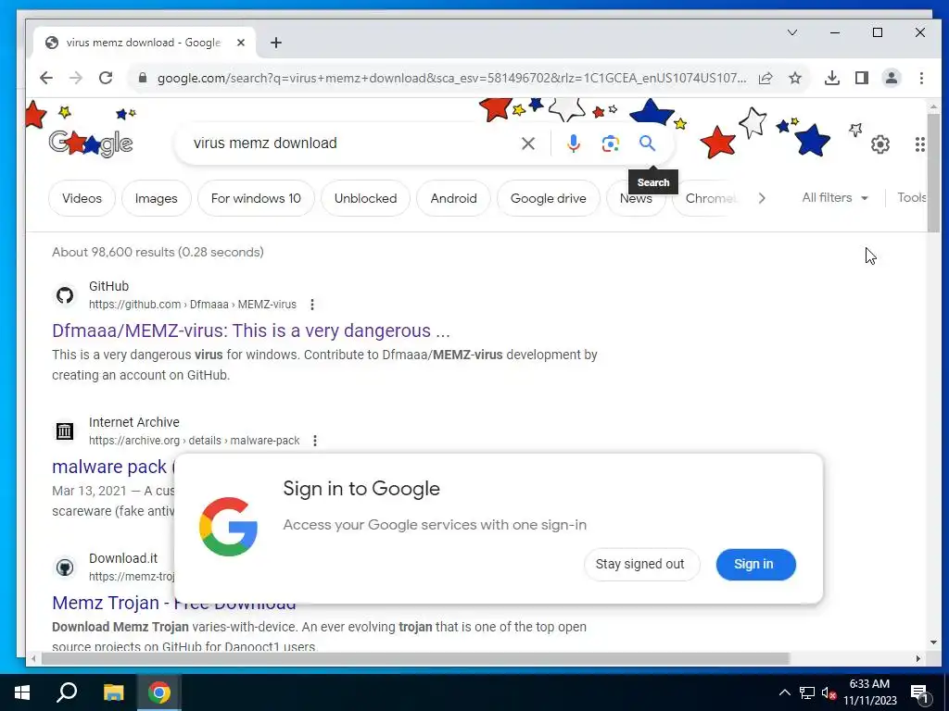Open the Chrome downloads icon

coord(832,78)
